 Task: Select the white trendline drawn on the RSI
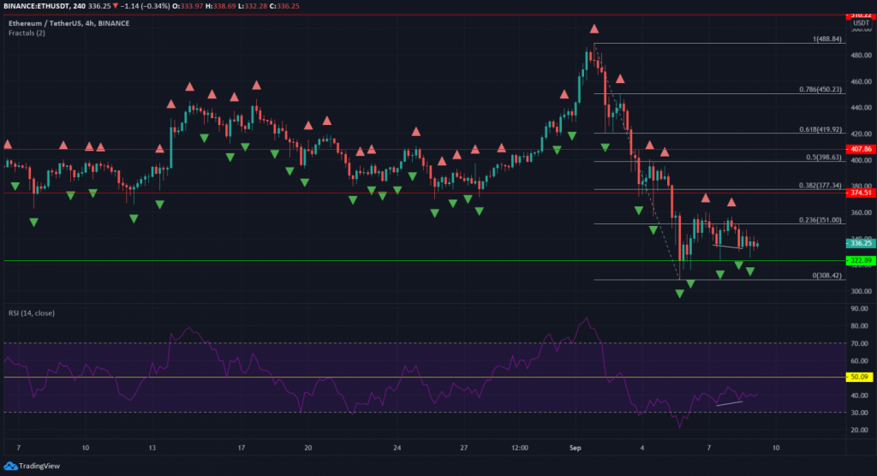[730, 402]
